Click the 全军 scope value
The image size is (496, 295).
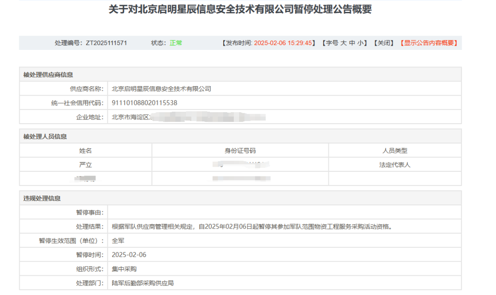118,241
